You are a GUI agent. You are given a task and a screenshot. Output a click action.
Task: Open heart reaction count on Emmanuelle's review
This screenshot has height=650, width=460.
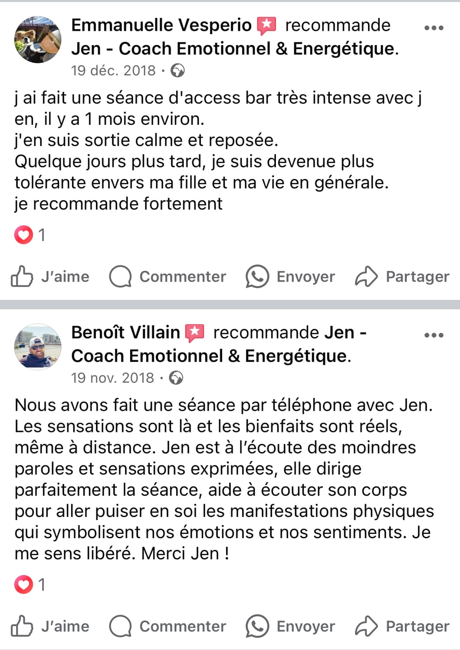tap(30, 235)
